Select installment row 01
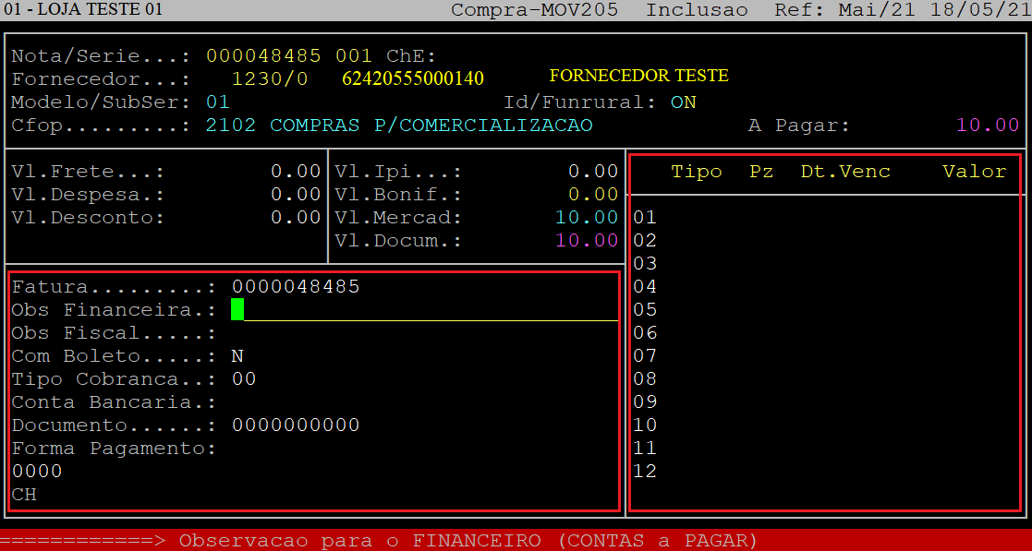 coord(645,218)
